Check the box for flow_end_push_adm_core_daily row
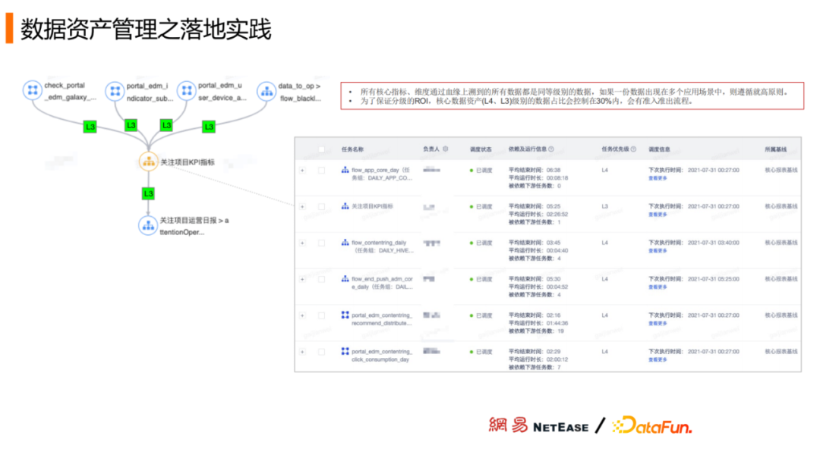Screen dimensions: 820x461 point(322,279)
